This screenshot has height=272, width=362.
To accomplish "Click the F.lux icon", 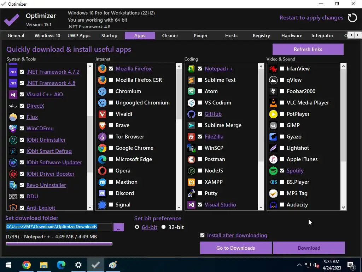I will click(x=13, y=117).
